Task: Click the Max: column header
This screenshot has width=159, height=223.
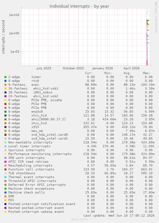Action: [147, 73]
